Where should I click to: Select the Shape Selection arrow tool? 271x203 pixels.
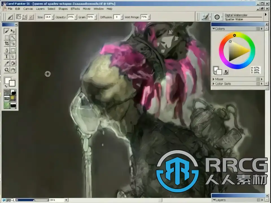(13, 56)
